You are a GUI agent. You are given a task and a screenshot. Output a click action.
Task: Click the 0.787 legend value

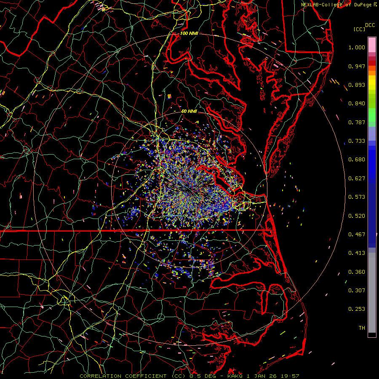(x=357, y=122)
